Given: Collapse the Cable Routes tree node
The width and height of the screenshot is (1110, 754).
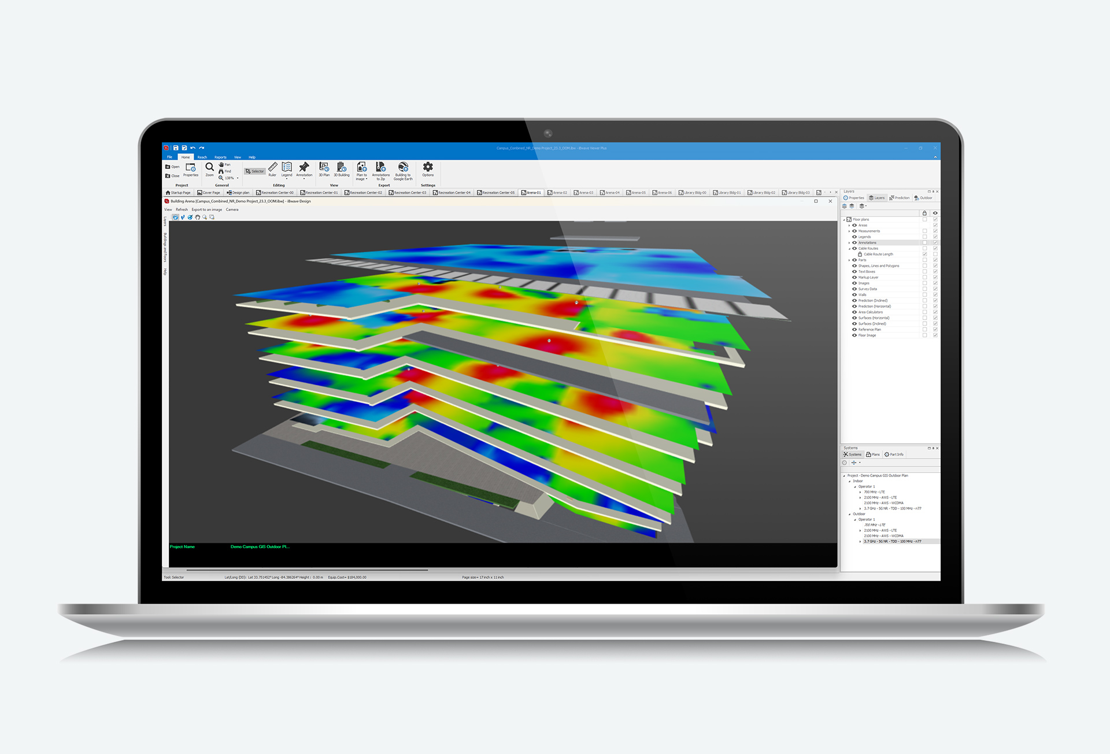Looking at the screenshot, I should pyautogui.click(x=849, y=249).
